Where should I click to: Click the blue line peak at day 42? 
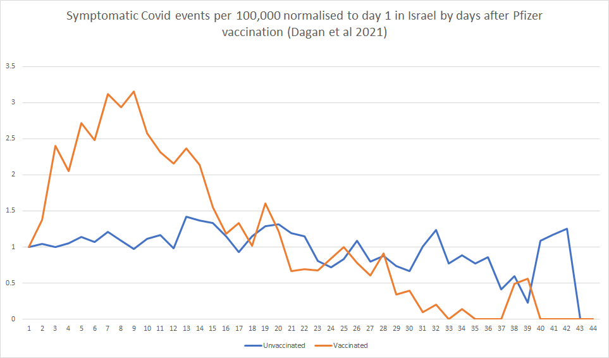point(567,229)
